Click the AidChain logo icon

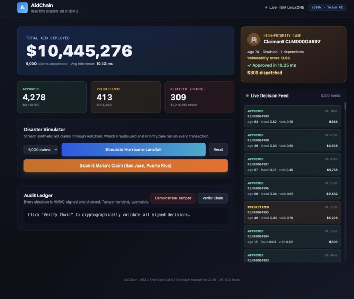coord(22,7)
